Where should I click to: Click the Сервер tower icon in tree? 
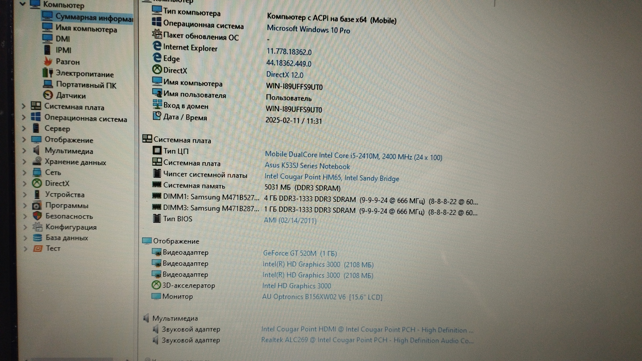(x=36, y=128)
